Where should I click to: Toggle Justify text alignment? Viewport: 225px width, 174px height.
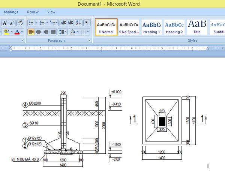(53, 32)
